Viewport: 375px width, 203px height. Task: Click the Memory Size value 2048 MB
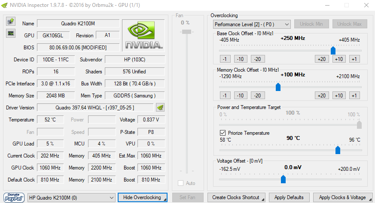click(56, 96)
